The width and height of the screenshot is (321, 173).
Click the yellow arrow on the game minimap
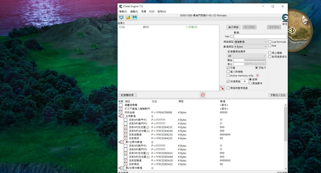(x=292, y=31)
